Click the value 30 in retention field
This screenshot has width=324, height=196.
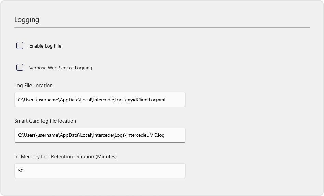click(x=21, y=171)
